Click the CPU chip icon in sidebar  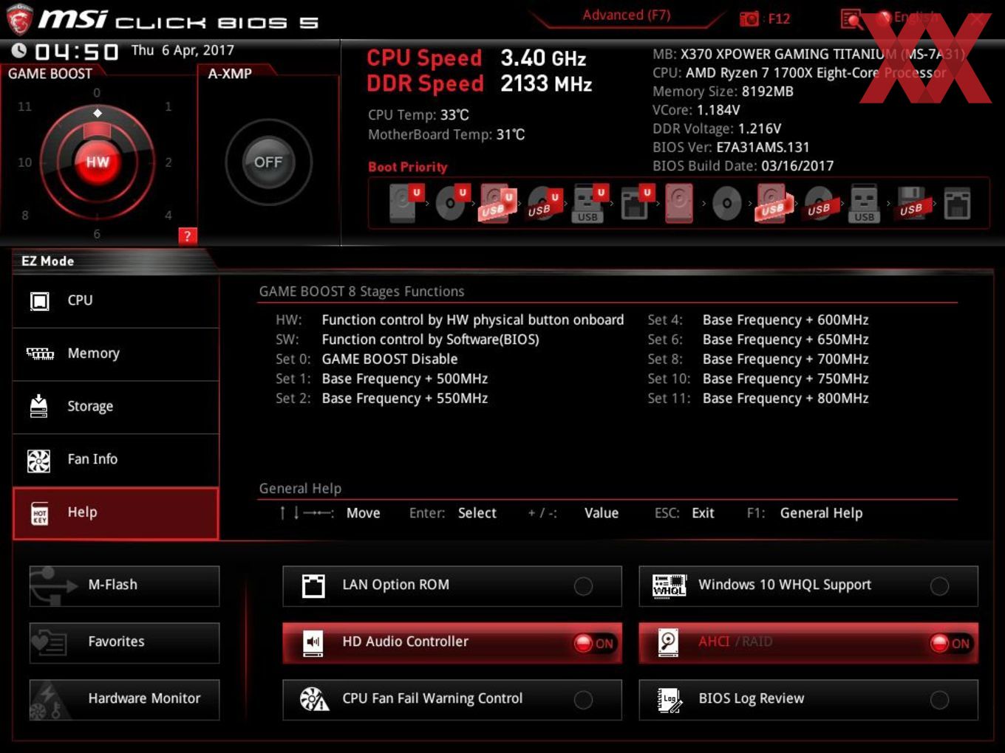tap(39, 301)
